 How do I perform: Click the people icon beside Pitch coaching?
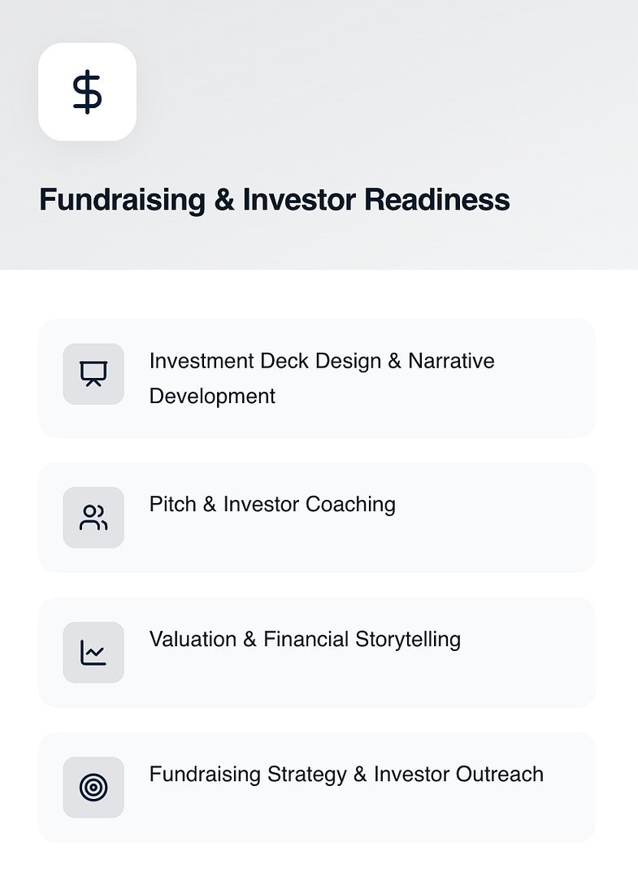coord(93,517)
